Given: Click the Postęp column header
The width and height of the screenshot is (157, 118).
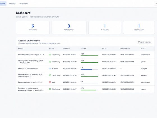Looking at the screenshot, I should pos(83,49).
